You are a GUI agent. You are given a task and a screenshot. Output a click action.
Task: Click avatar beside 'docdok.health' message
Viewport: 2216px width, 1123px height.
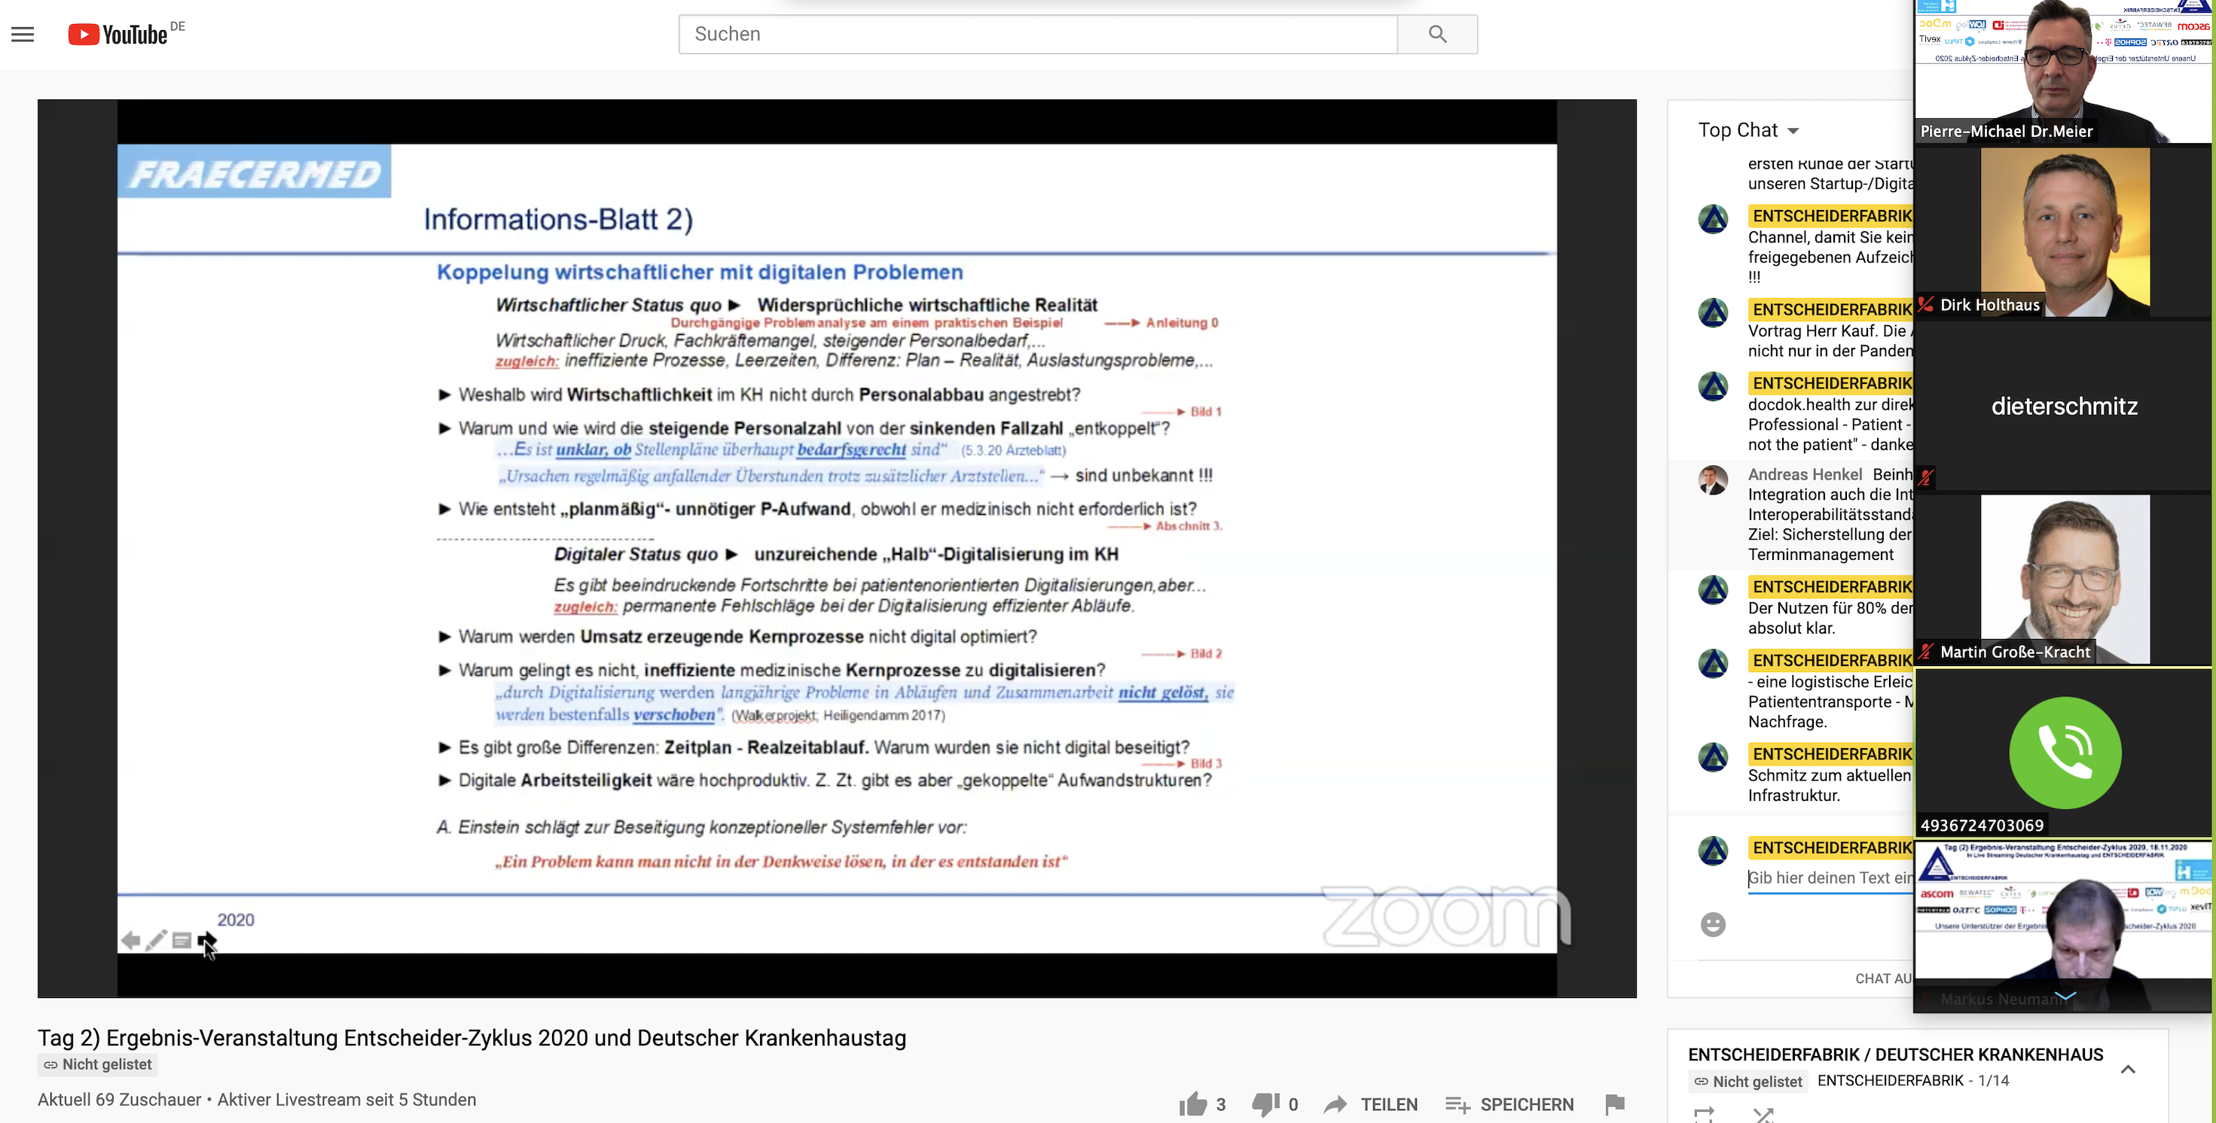[1713, 387]
